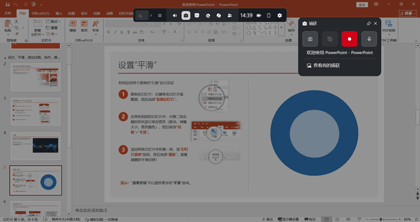Screen dimensions: 420x222
Task: Open OfficePLUS 模板 templates
Action: 73,26
